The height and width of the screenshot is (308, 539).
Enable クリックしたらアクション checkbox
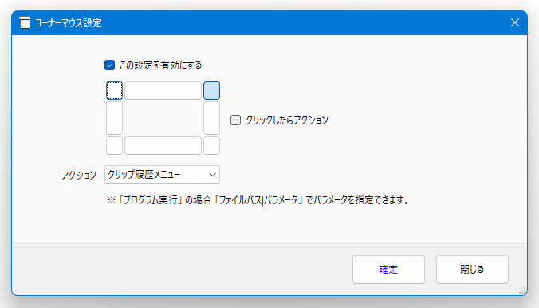click(x=235, y=120)
